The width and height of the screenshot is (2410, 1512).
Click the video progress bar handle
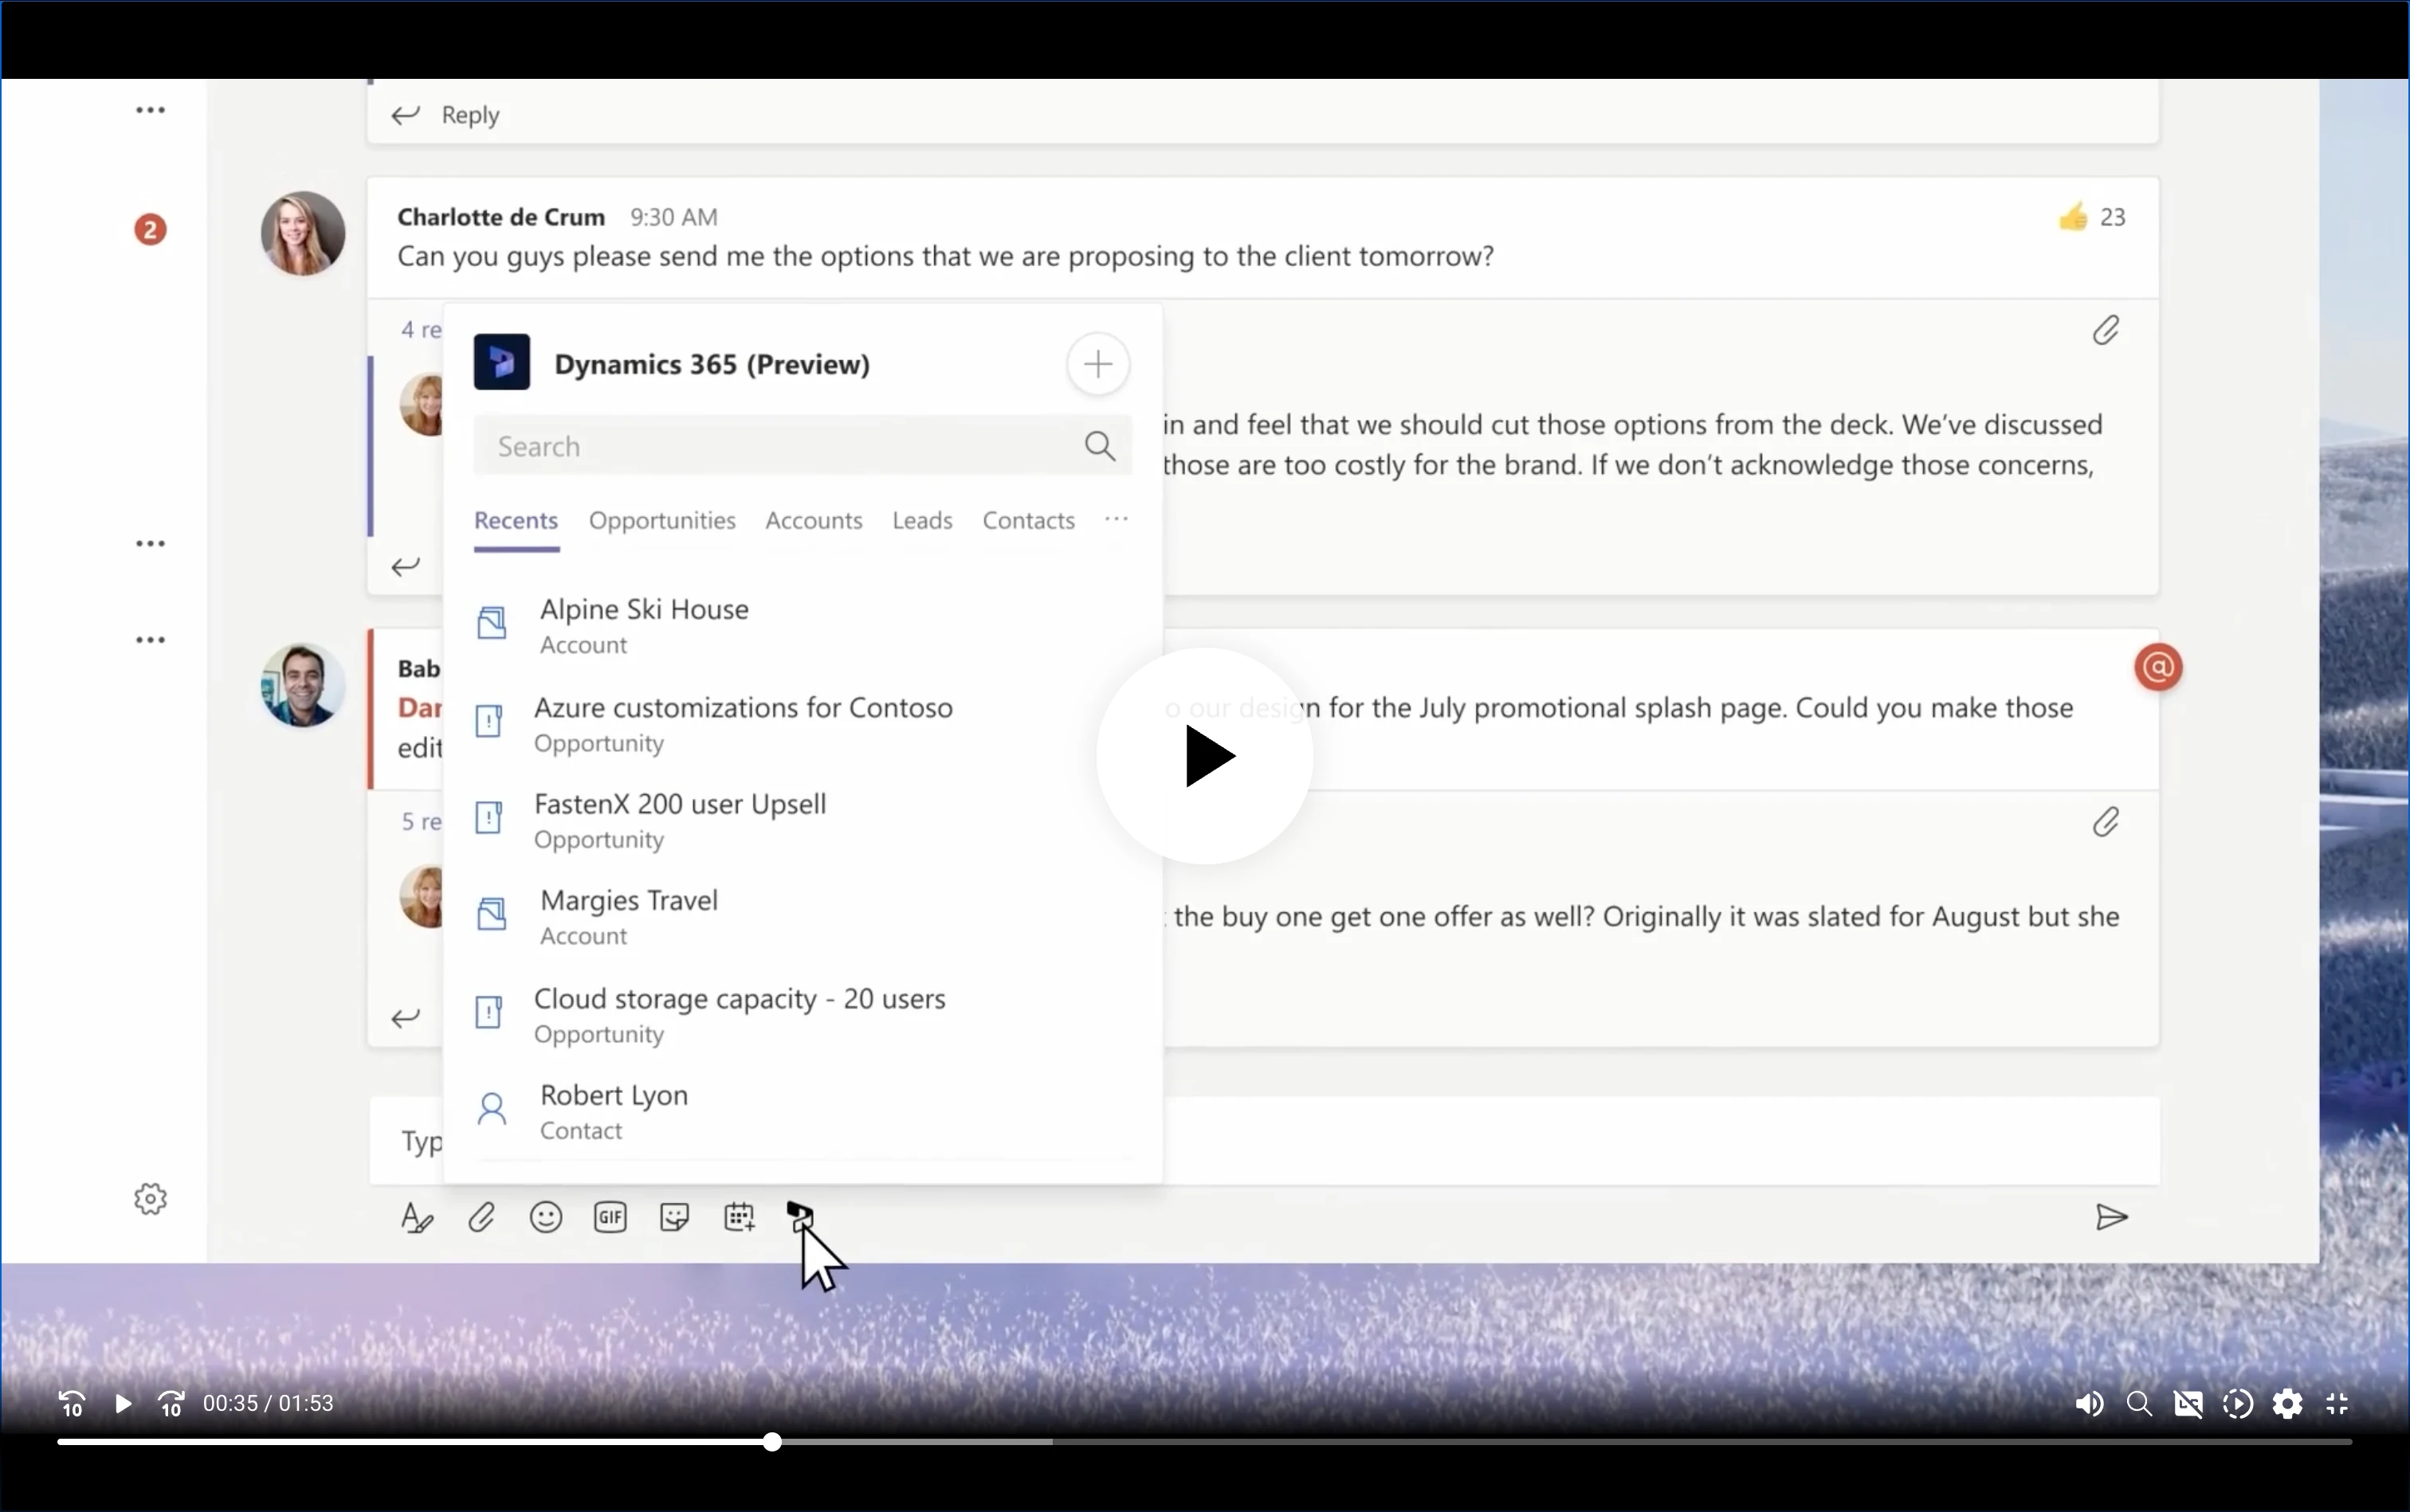[x=772, y=1442]
